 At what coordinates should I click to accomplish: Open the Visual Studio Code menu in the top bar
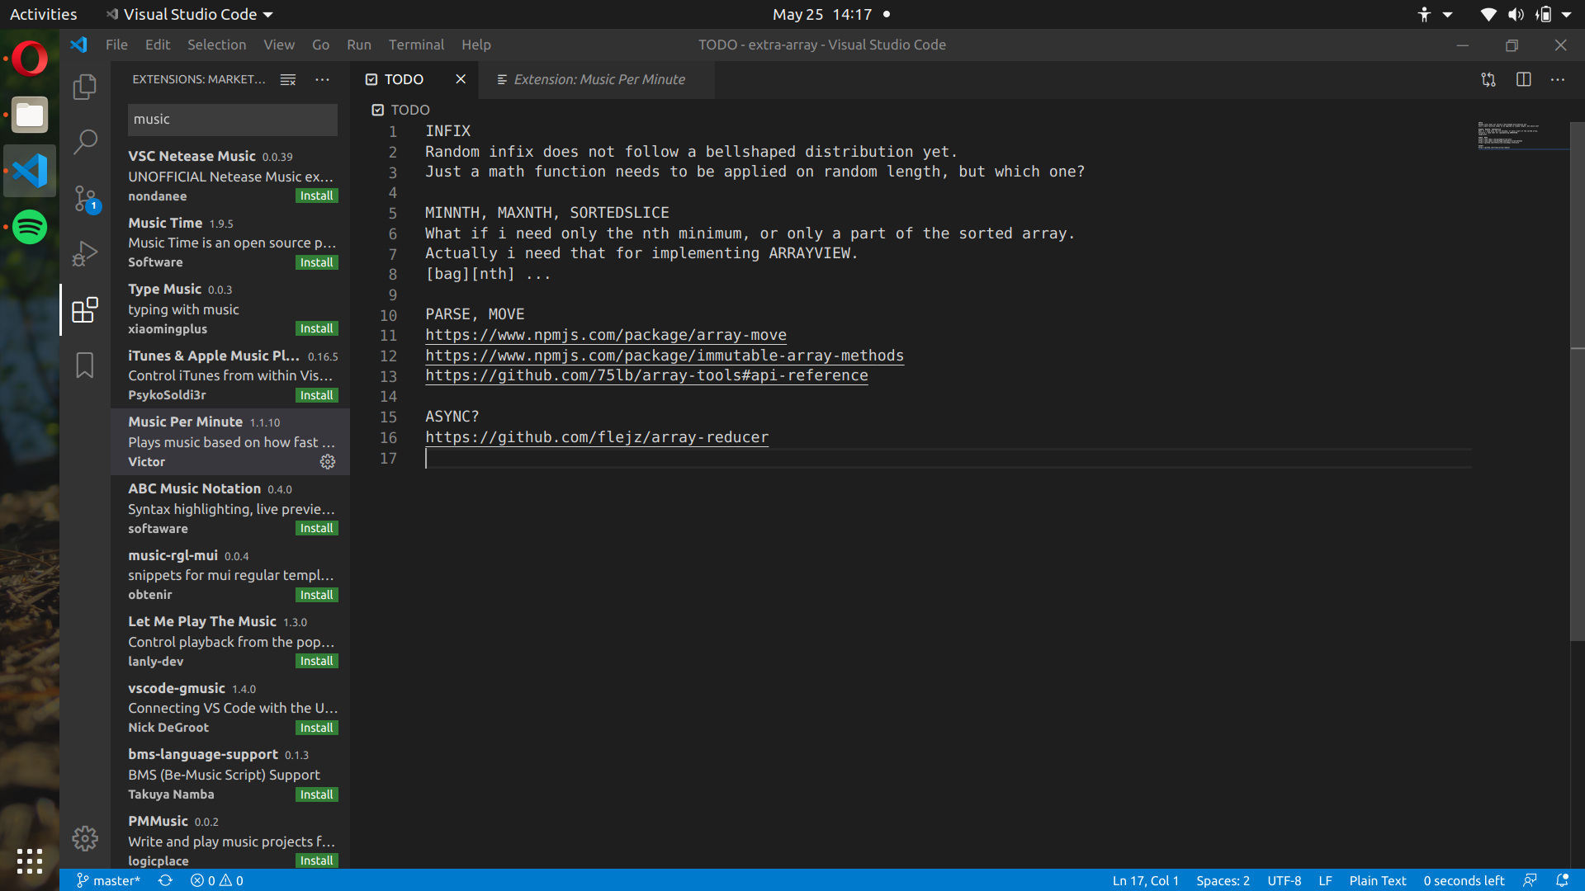pos(188,14)
